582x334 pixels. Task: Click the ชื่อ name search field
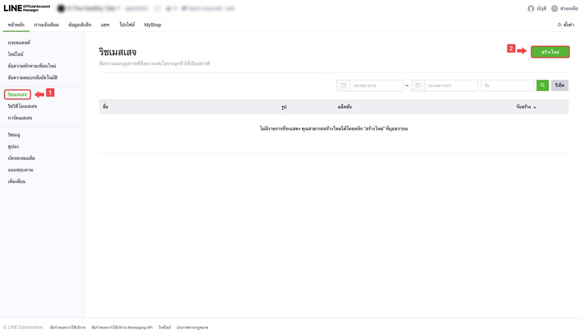(x=508, y=85)
